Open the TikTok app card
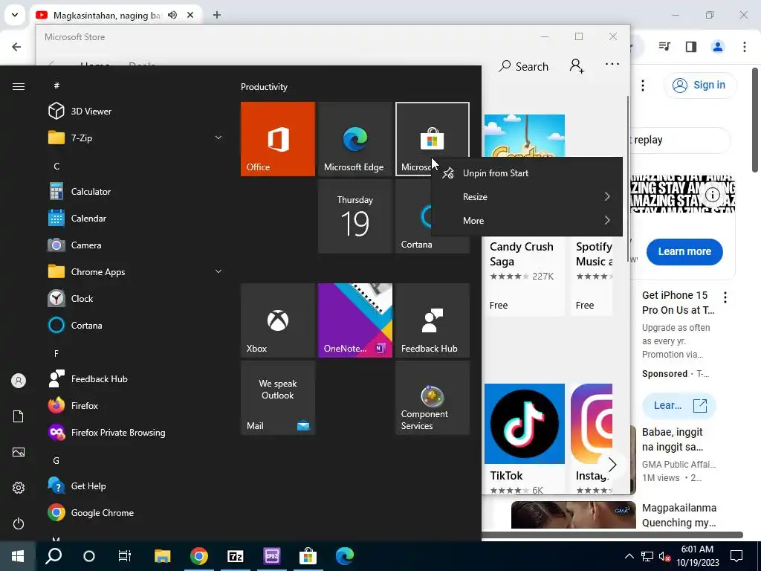 tap(524, 439)
